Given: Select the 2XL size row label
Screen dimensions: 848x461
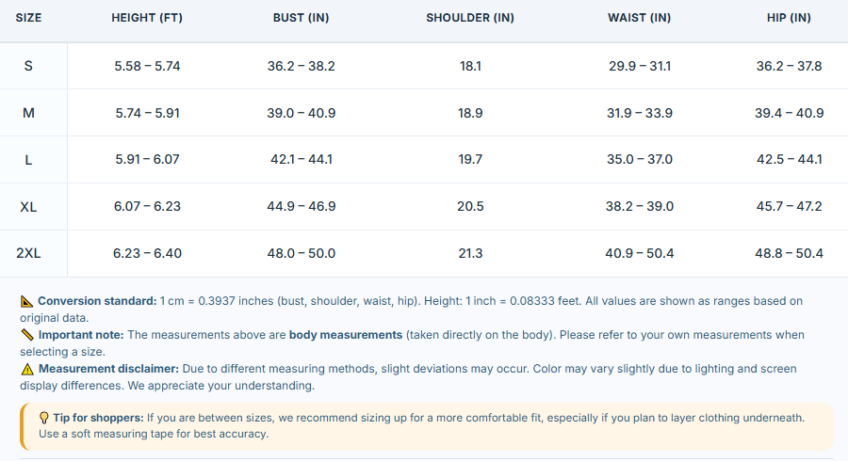Looking at the screenshot, I should coord(28,253).
